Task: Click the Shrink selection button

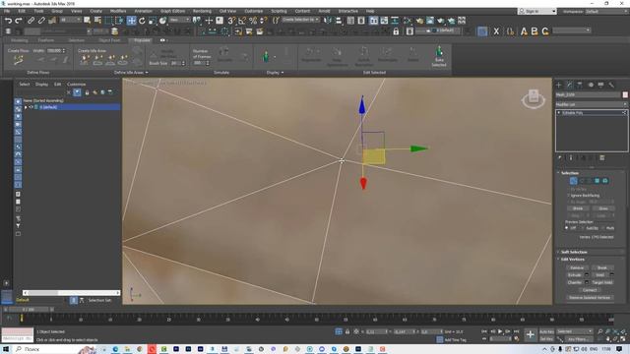Action: pyautogui.click(x=578, y=208)
